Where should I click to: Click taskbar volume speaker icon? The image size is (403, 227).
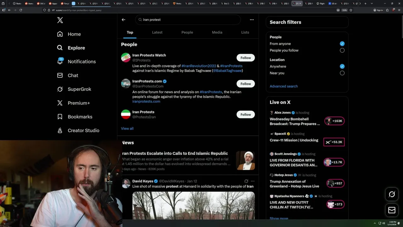pos(383,223)
